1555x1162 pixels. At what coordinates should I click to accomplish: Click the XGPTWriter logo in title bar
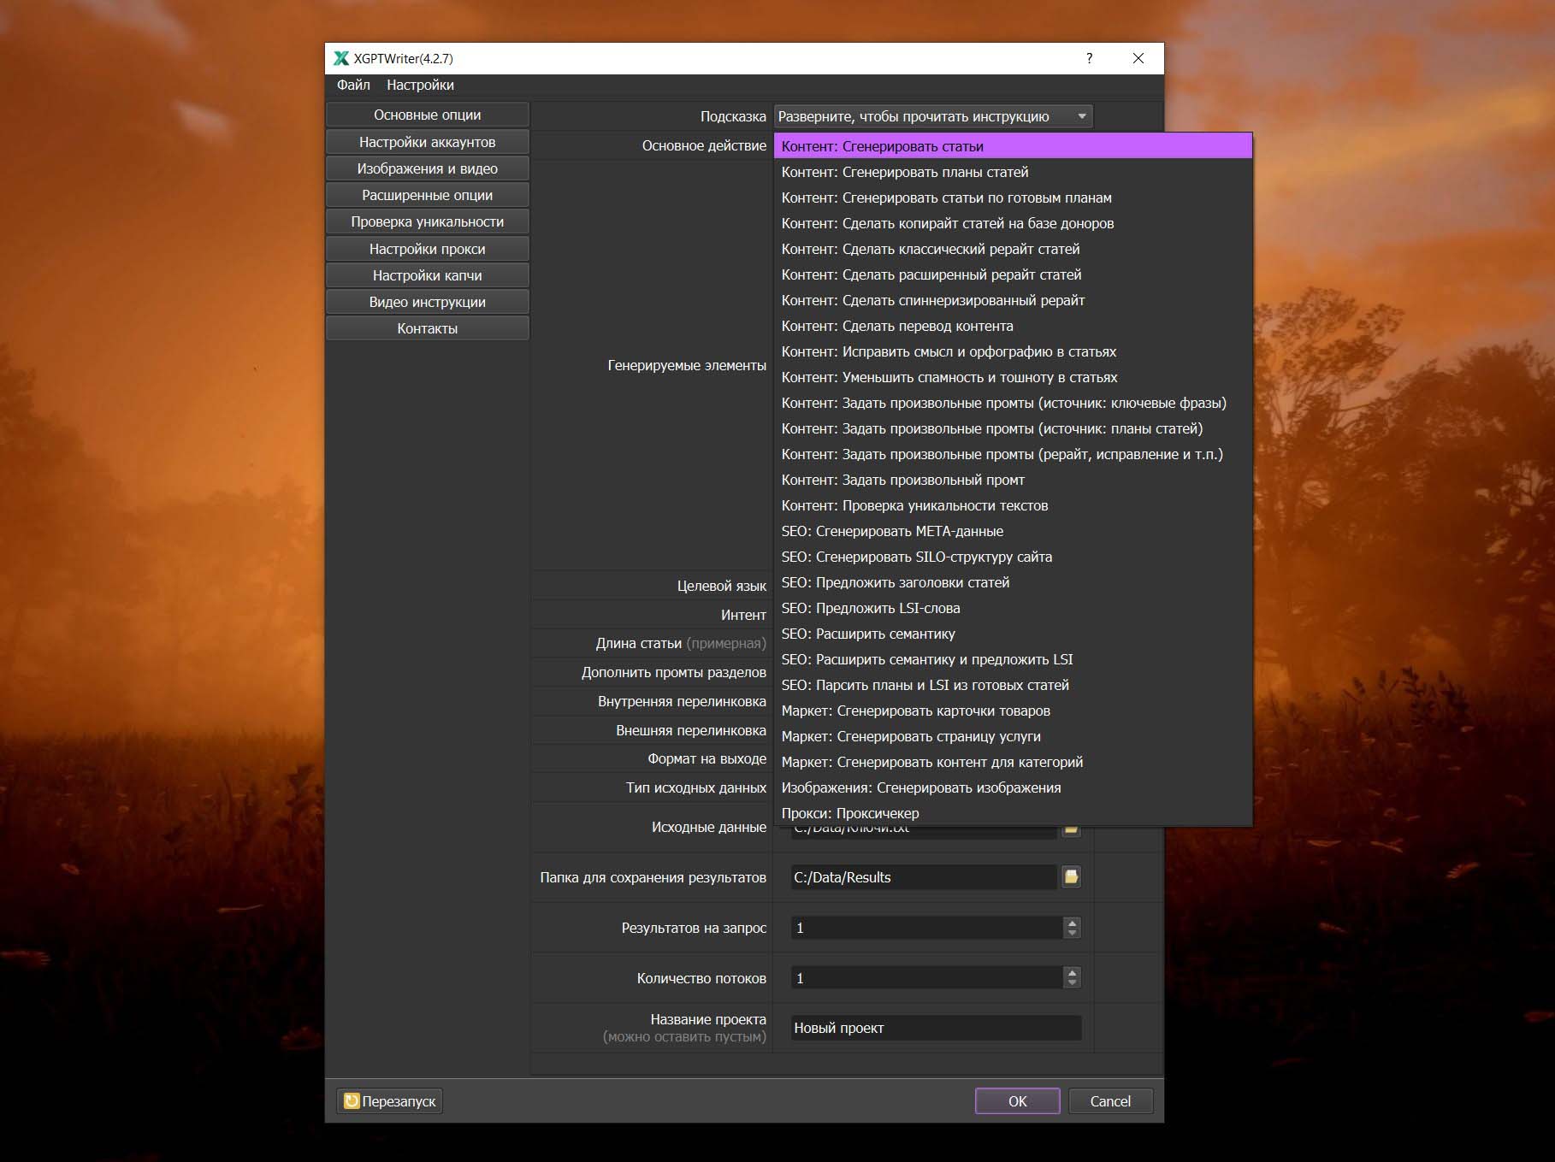[x=341, y=58]
